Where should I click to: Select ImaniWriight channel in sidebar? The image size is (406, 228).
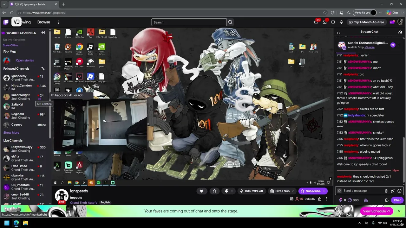tap(25, 97)
